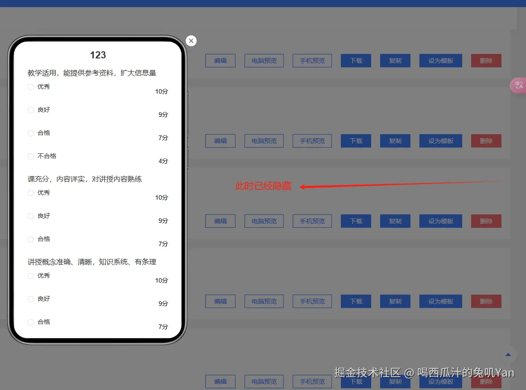Close the 123 phone preview modal
The height and width of the screenshot is (390, 526).
(x=191, y=41)
